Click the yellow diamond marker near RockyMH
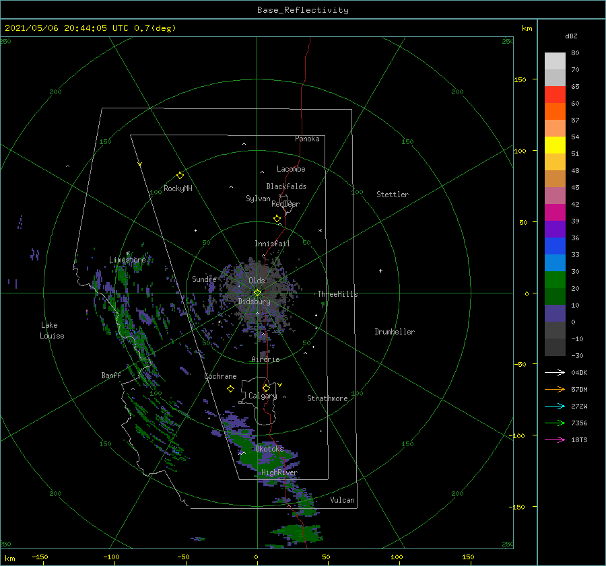This screenshot has height=566, width=606. 180,176
